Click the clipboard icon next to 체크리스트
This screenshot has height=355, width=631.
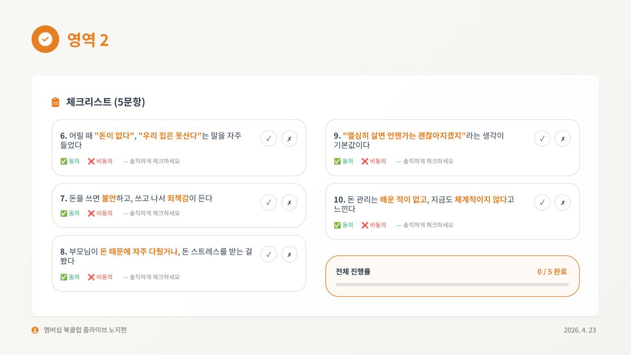click(55, 102)
